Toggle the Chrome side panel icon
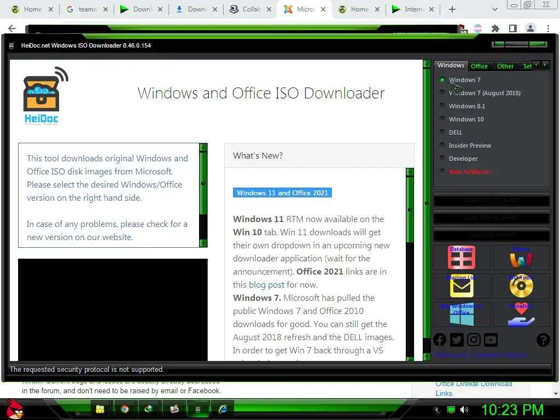Image resolution: width=560 pixels, height=420 pixels. click(x=513, y=28)
